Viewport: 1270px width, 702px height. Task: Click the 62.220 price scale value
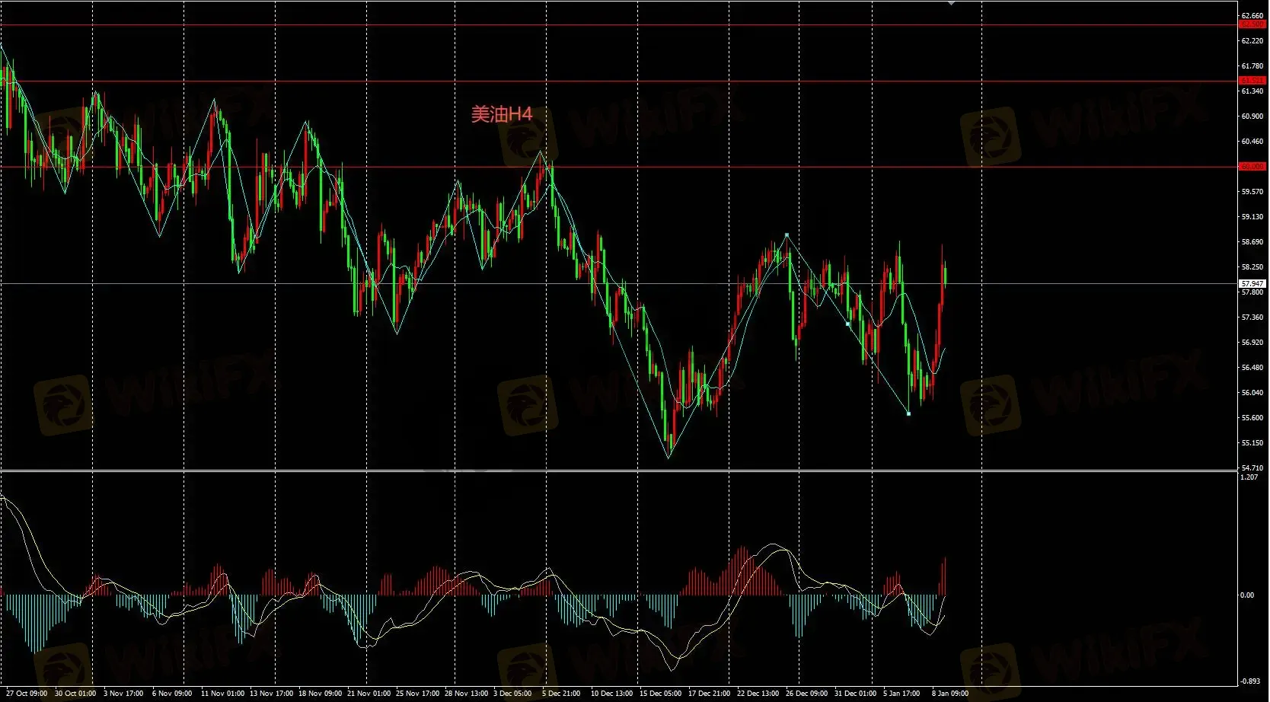pos(1252,40)
